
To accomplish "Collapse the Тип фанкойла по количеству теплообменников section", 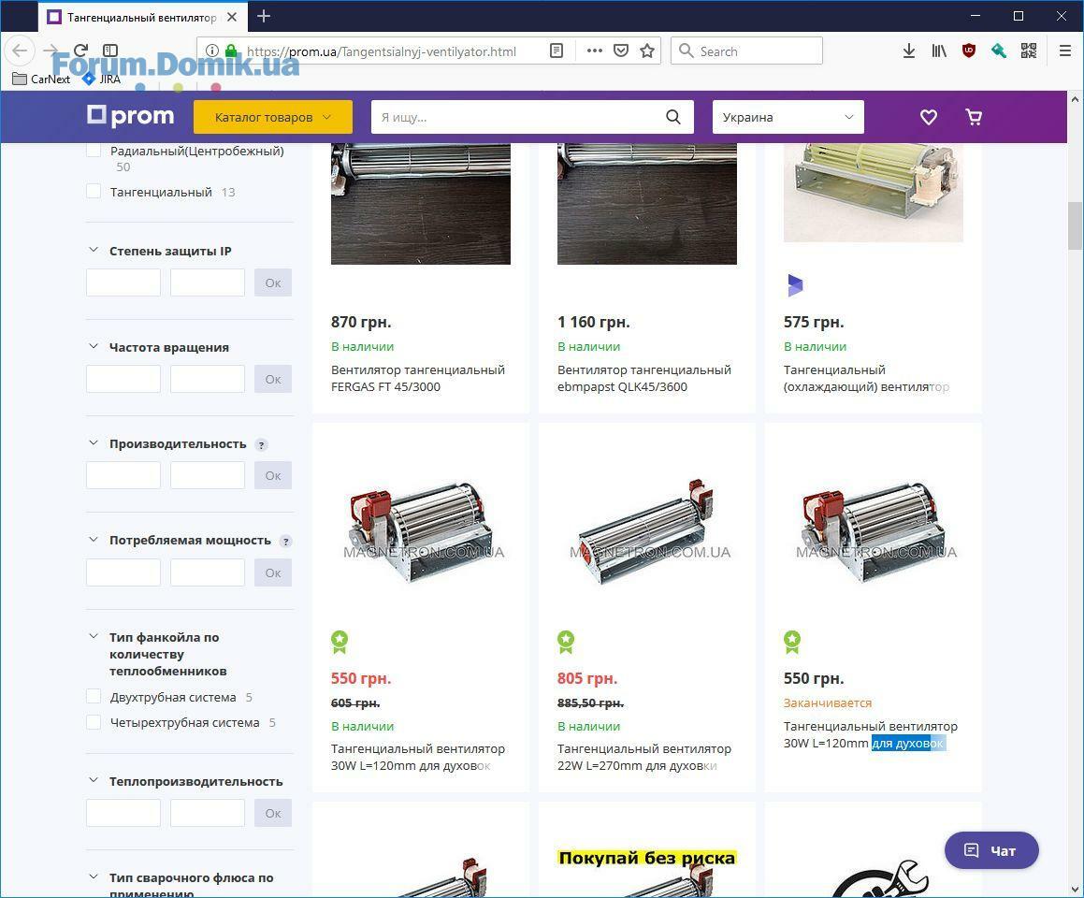I will [94, 637].
